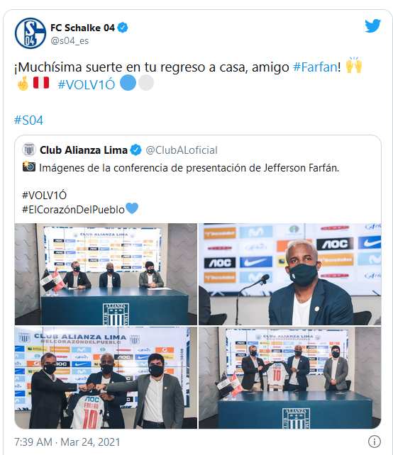Open the close-up photo of masked Farfán
This screenshot has width=393, height=455.
pos(289,274)
